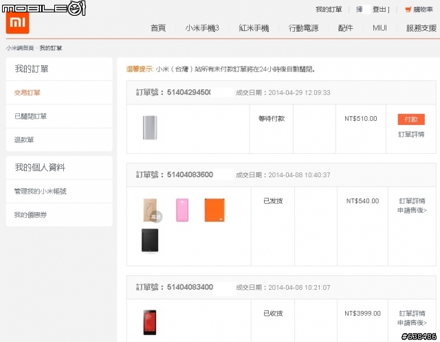
Task: Select 退款單 in the sidebar
Action: [x=24, y=139]
